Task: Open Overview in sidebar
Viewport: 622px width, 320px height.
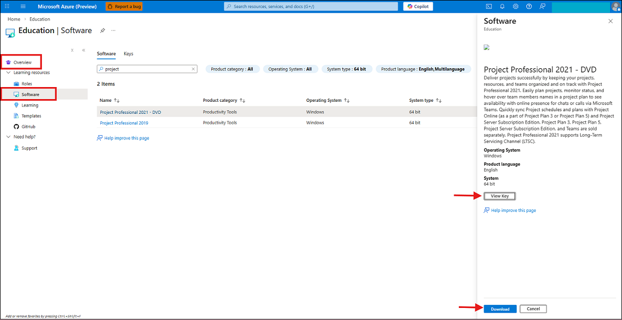Action: (x=22, y=62)
